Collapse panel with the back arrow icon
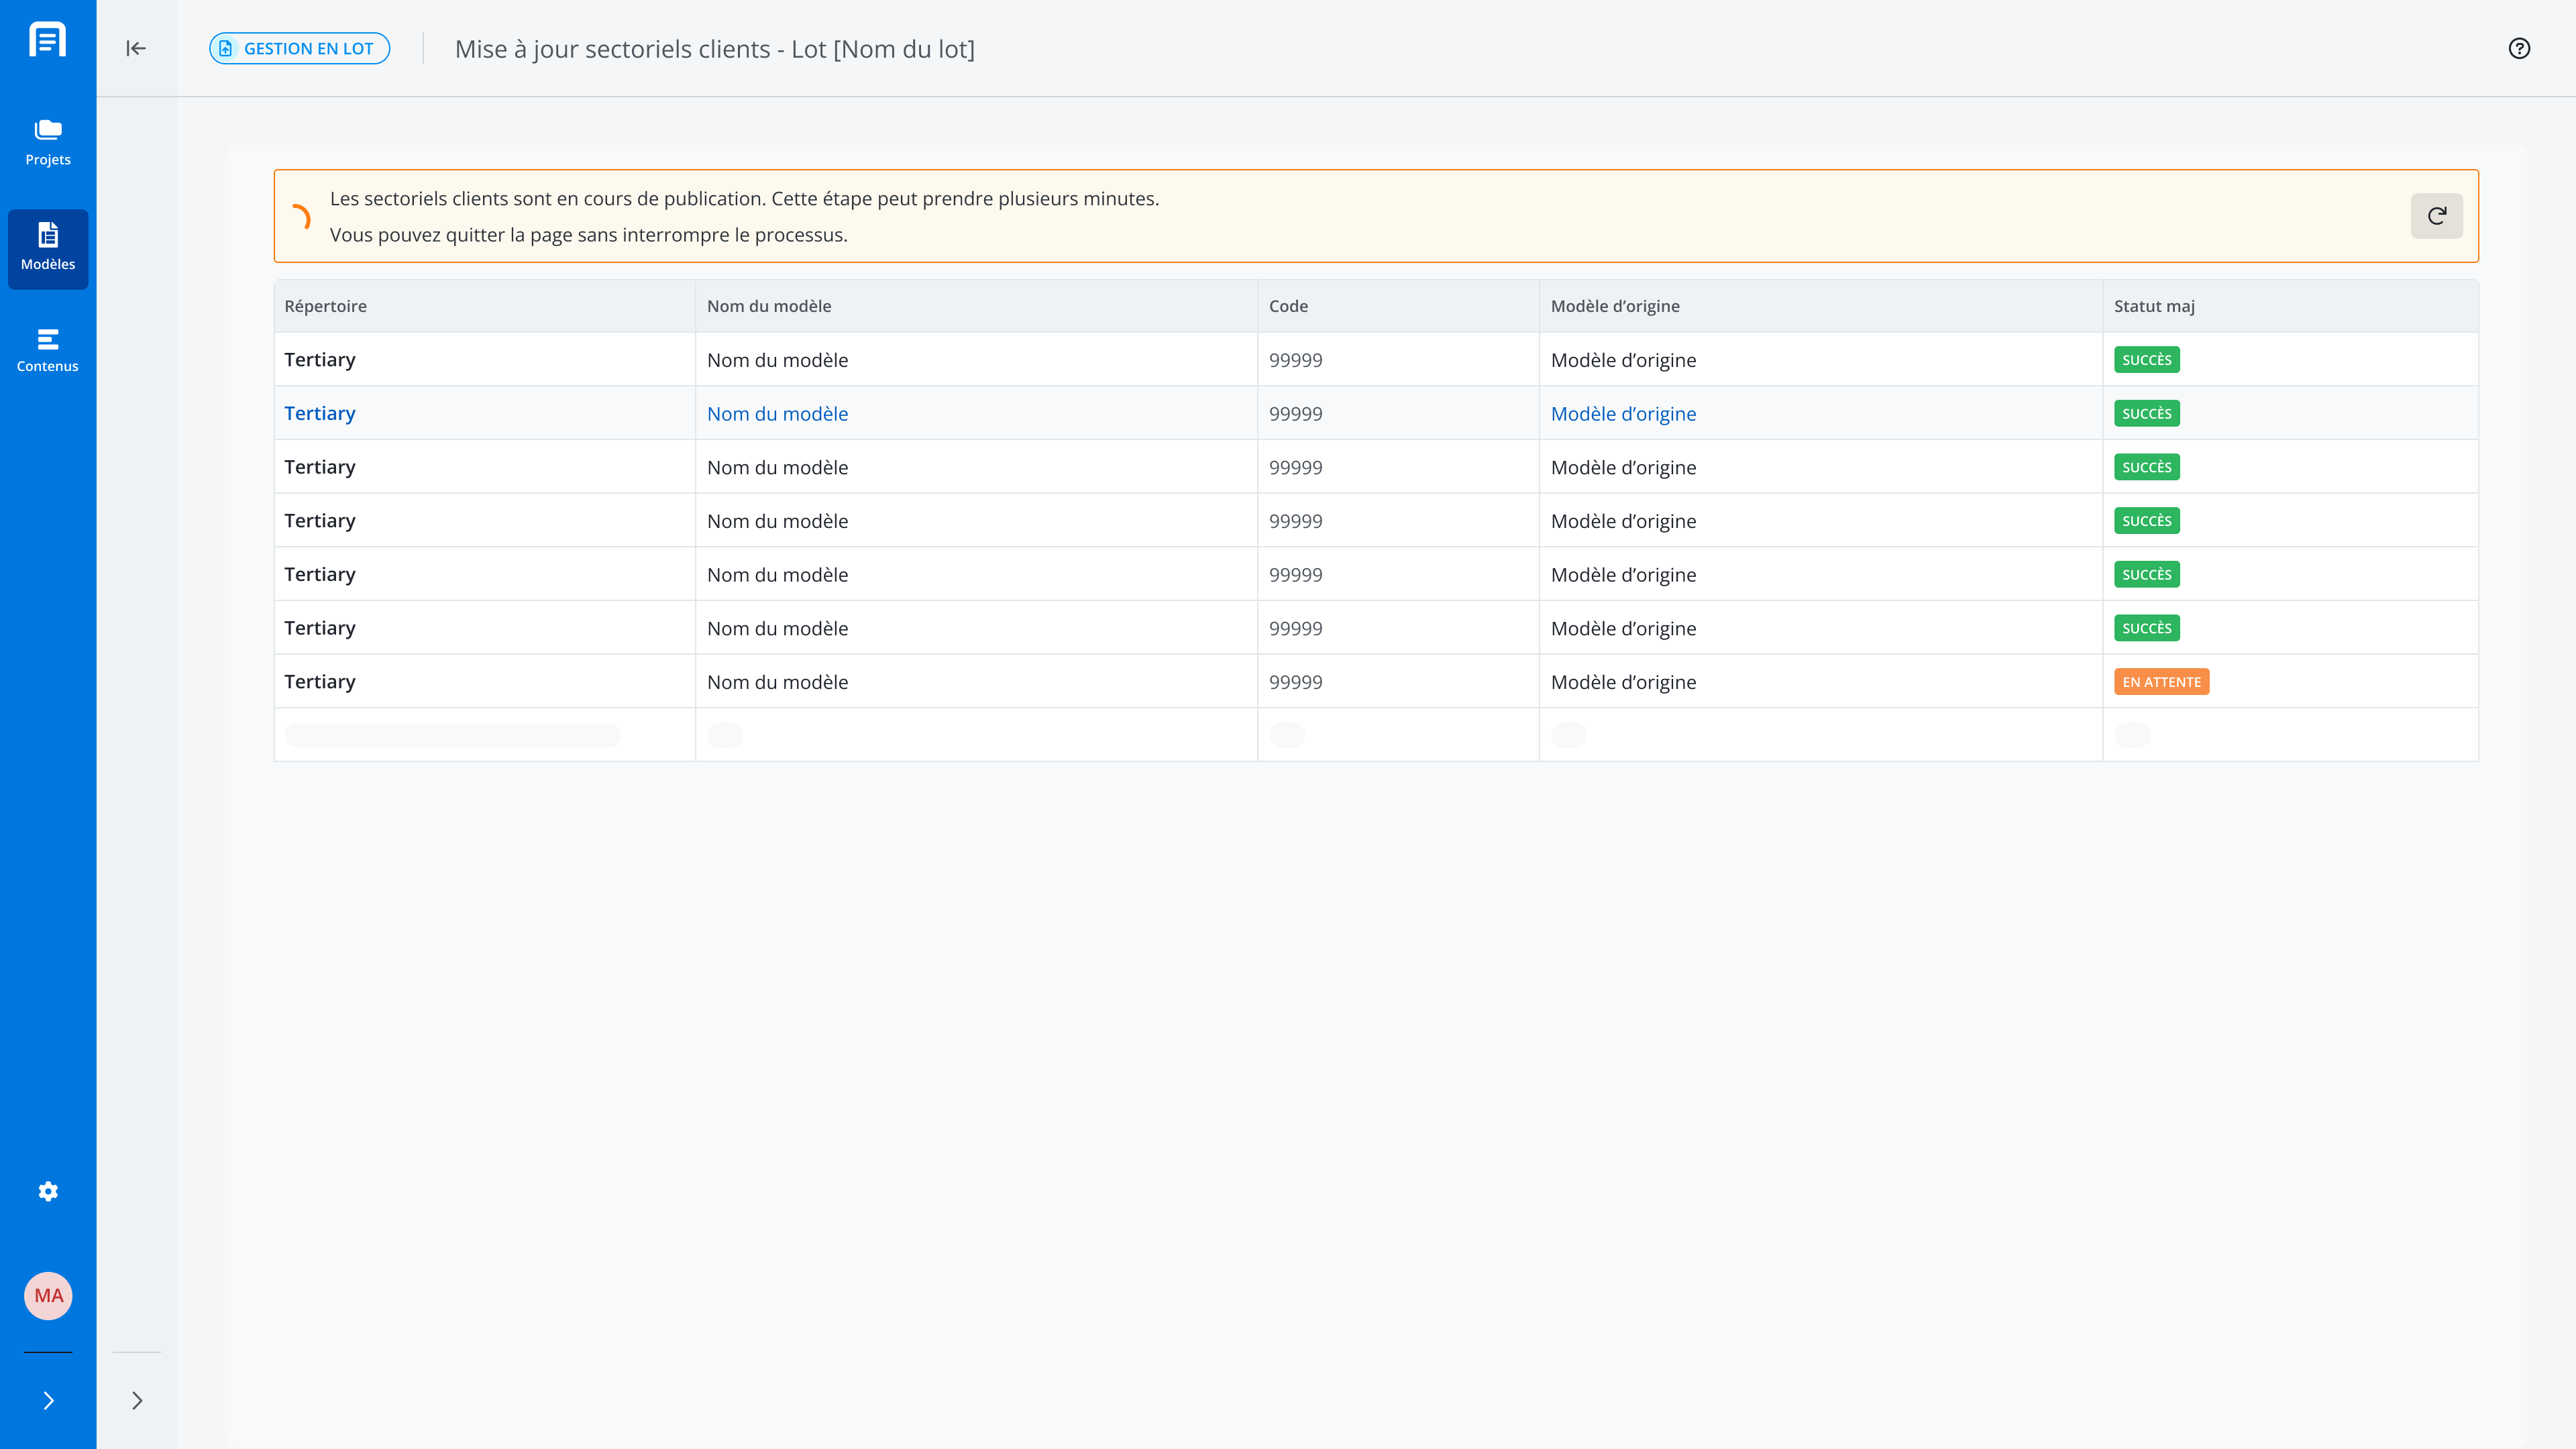This screenshot has height=1449, width=2576. point(136,48)
